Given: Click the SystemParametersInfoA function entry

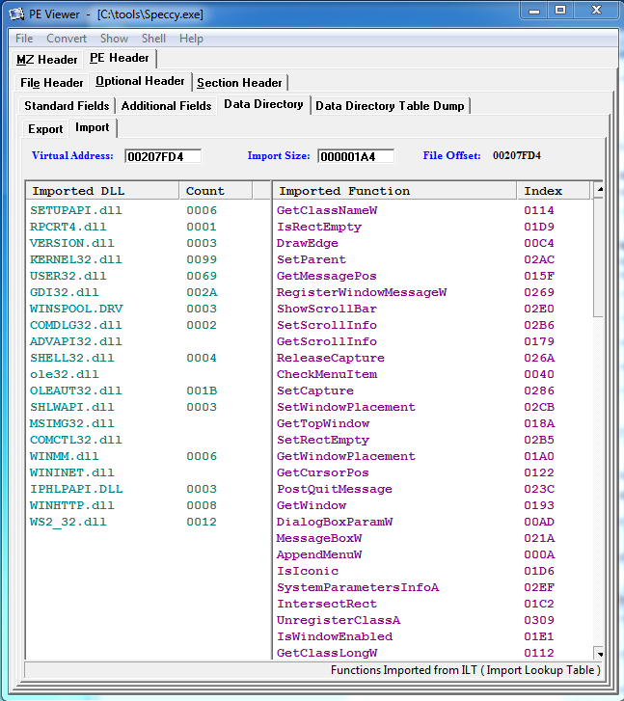Looking at the screenshot, I should (358, 587).
